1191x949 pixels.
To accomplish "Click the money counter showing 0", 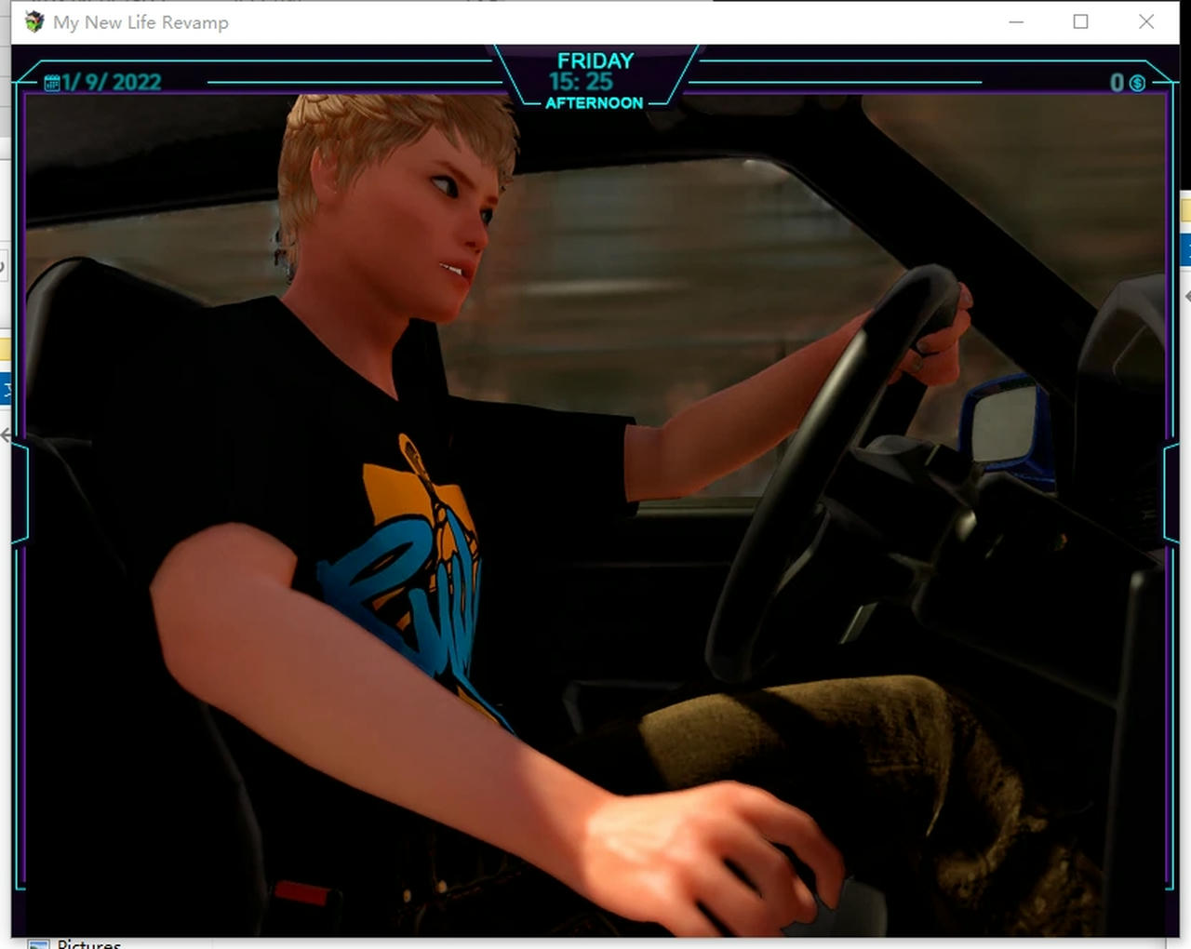I will tap(1117, 83).
